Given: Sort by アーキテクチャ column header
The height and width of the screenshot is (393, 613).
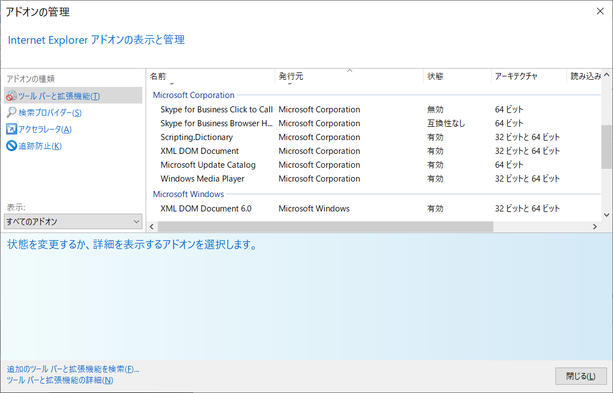Looking at the screenshot, I should (529, 76).
